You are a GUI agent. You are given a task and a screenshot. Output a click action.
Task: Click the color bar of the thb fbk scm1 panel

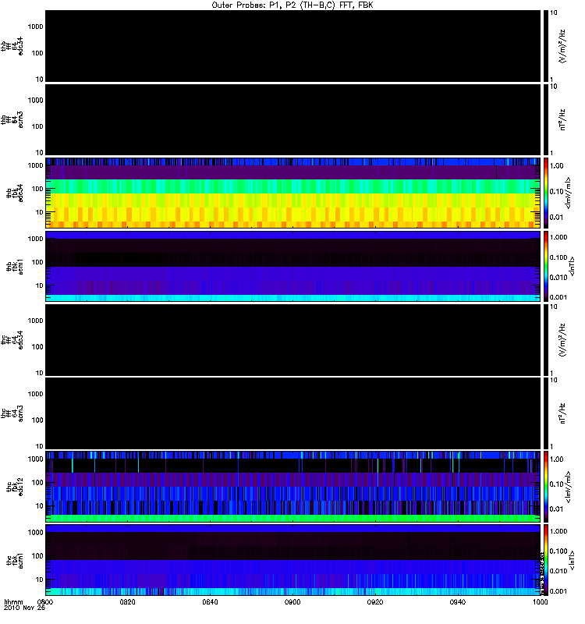click(x=546, y=266)
